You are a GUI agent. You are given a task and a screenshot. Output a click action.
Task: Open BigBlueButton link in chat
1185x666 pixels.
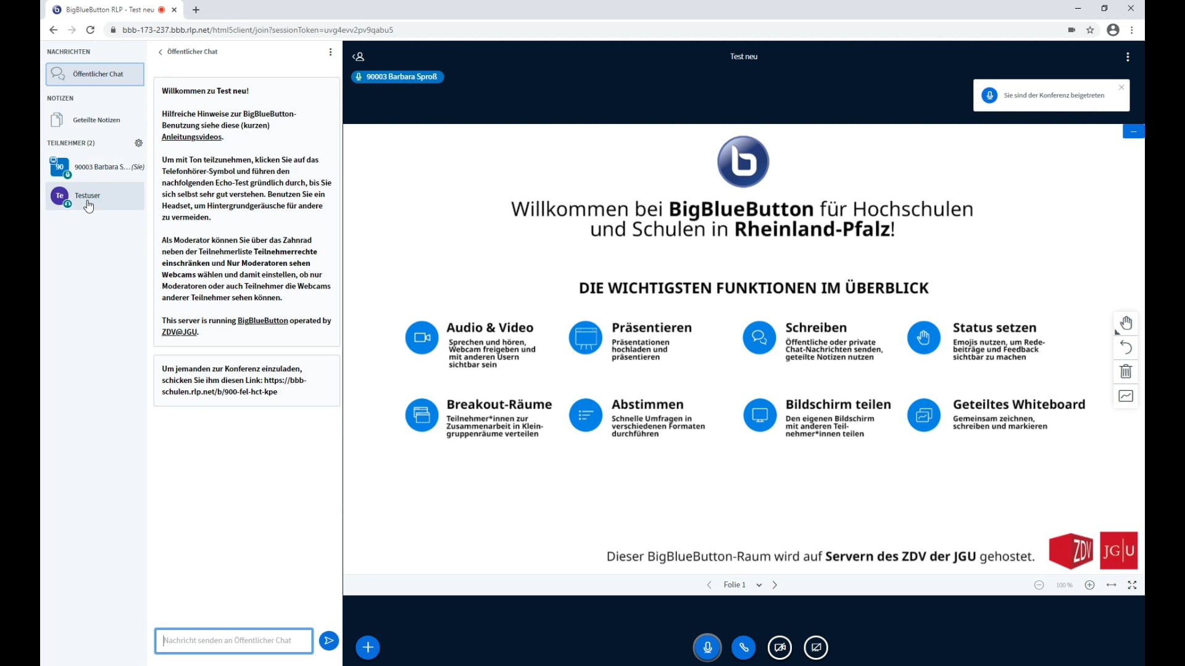click(263, 321)
